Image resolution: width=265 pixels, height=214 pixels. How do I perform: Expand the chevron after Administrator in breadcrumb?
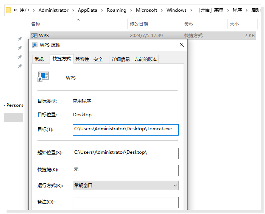click(73, 10)
